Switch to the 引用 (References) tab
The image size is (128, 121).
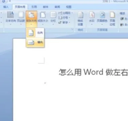coord(34,7)
